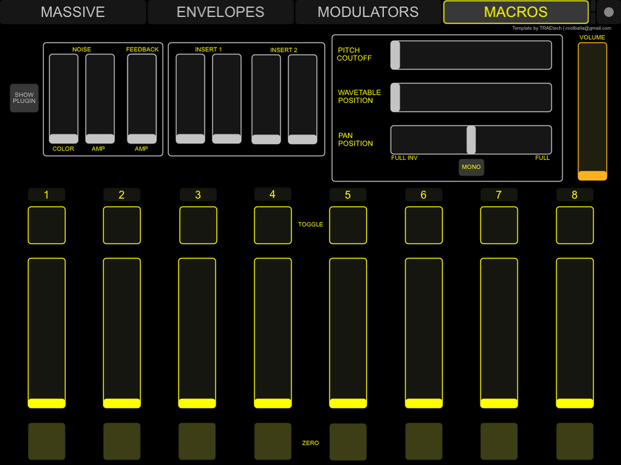This screenshot has height=465, width=621.
Task: Open the ENVELOPES tab
Action: (x=220, y=12)
